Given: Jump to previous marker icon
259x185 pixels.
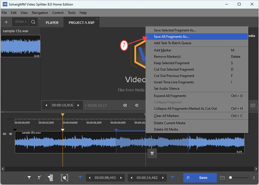Looking at the screenshot, I should [125, 105].
